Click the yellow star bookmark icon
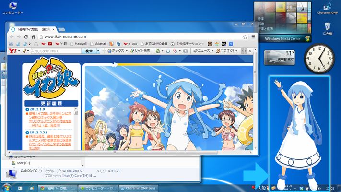This screenshot has height=192, width=341. click(x=217, y=44)
